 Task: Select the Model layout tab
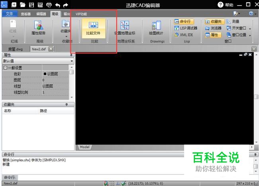85,147
